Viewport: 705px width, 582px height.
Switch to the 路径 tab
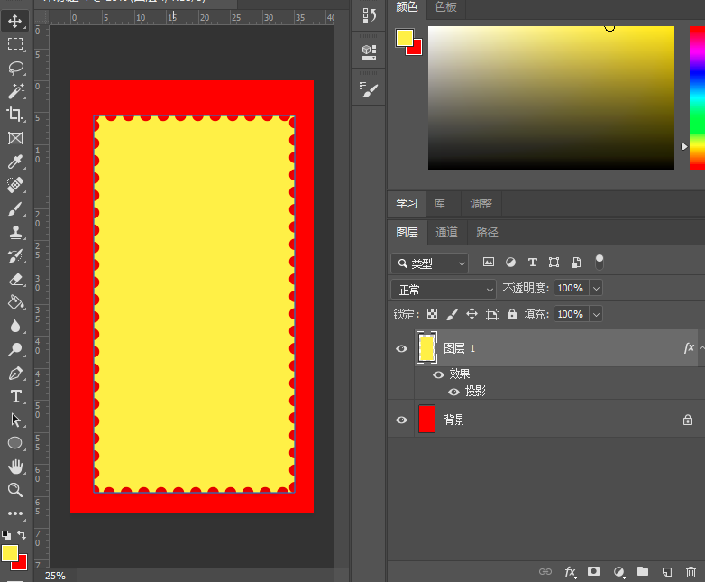tap(487, 232)
